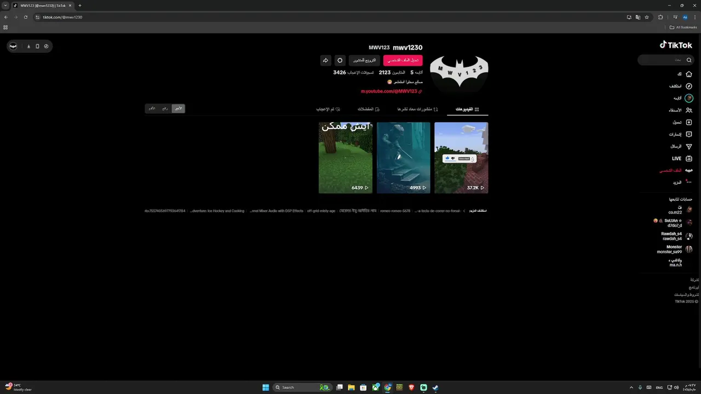Select the Favorites tab
The height and width of the screenshot is (394, 701).
coord(369,109)
